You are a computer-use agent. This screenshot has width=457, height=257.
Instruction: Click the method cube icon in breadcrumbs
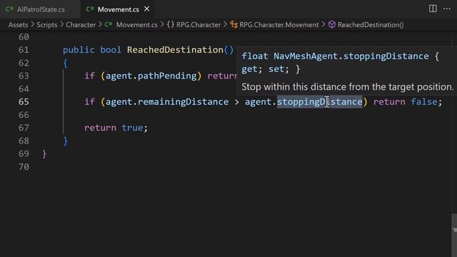(x=331, y=24)
